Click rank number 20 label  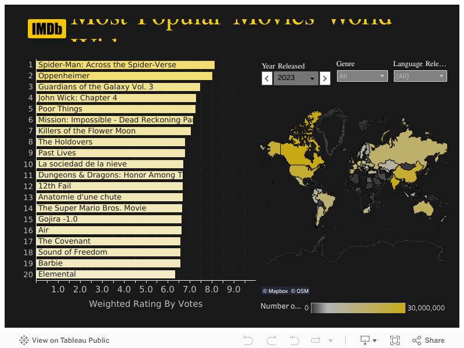pyautogui.click(x=28, y=274)
